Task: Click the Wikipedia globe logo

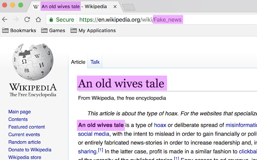Action: [33, 62]
